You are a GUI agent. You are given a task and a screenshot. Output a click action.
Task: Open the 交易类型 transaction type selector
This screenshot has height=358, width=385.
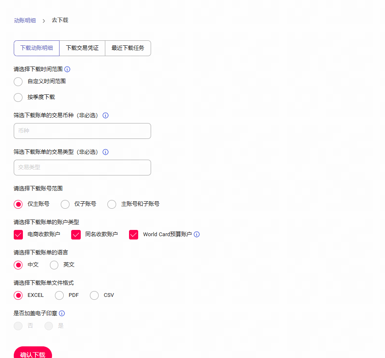click(82, 168)
